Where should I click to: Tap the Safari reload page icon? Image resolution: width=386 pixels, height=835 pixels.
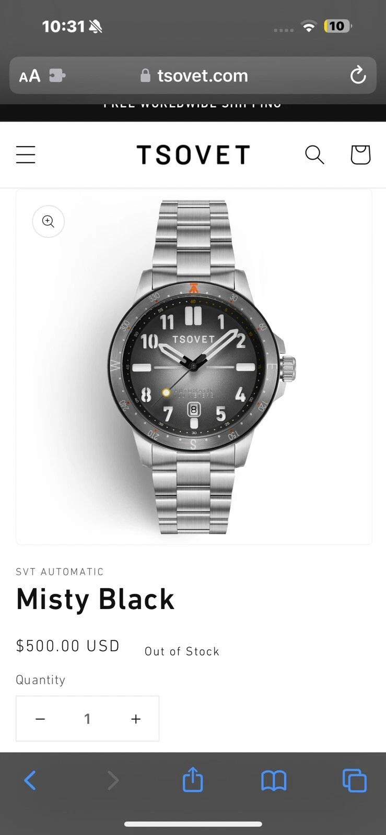coord(358,75)
